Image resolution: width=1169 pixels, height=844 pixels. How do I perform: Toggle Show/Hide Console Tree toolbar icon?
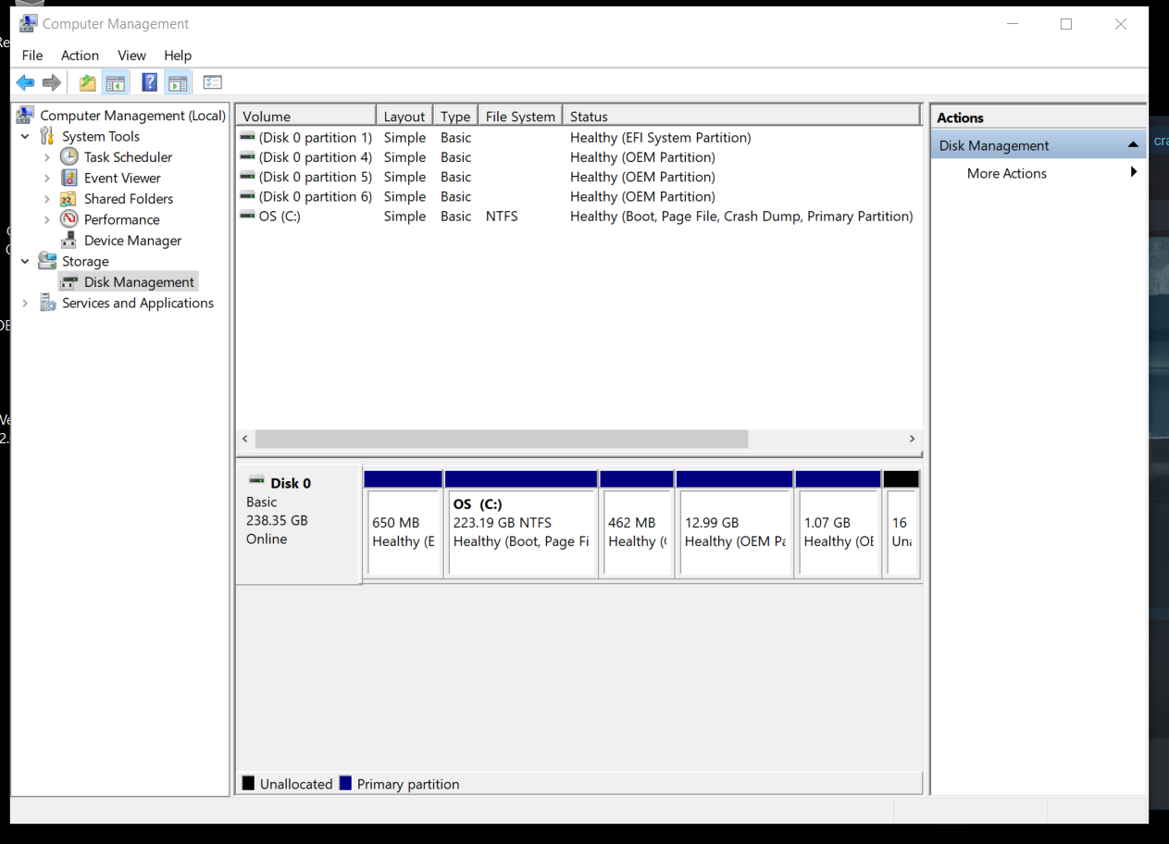click(116, 83)
